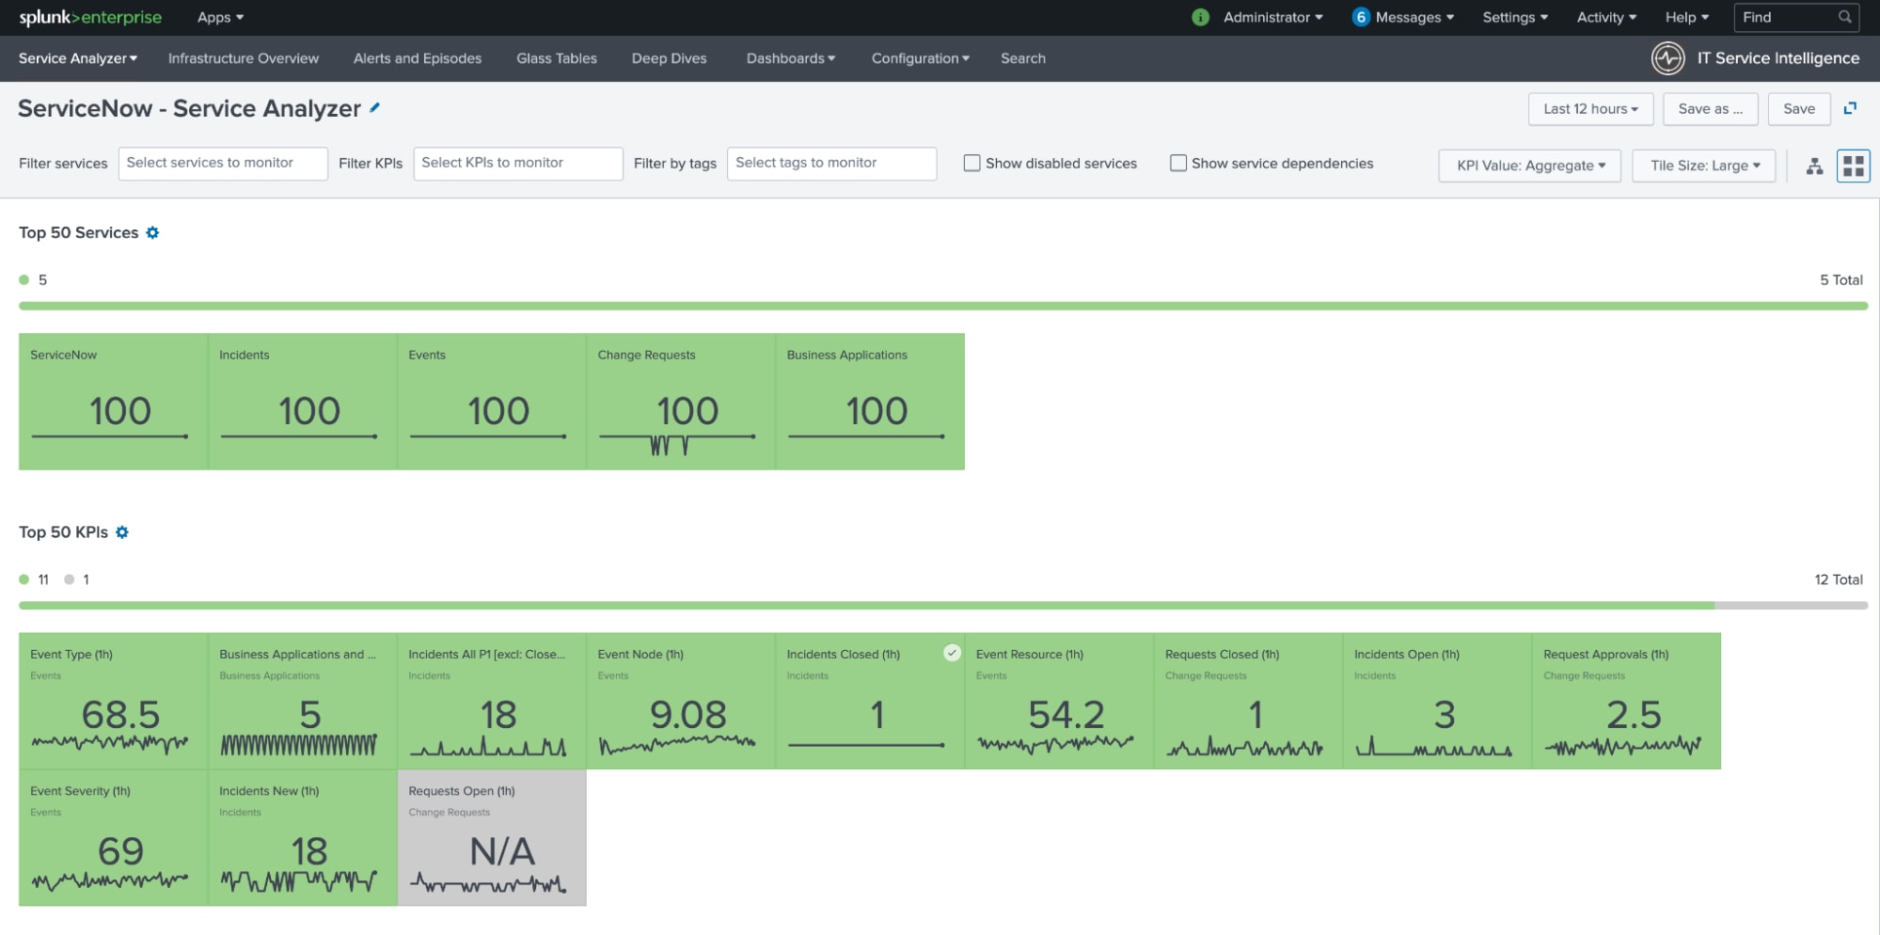Viewport: 1880px width, 935px height.
Task: Open the Activity dropdown
Action: click(x=1606, y=17)
